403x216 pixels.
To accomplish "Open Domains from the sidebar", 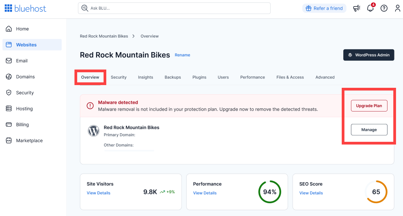I will 32,77.
